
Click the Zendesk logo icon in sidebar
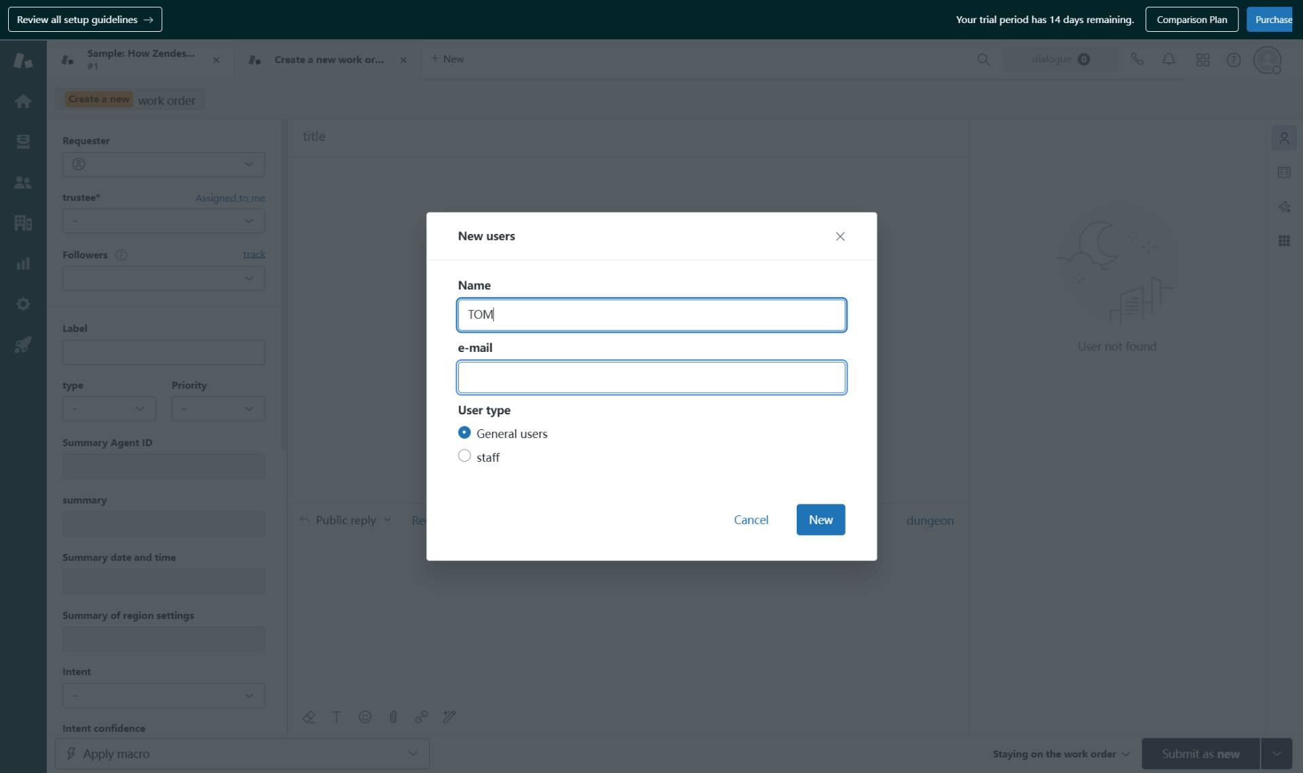pos(23,61)
